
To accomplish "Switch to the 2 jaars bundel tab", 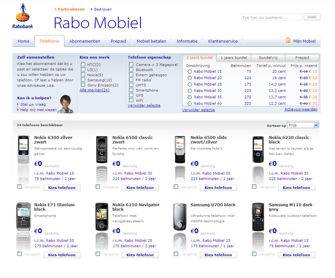I will click(x=199, y=58).
